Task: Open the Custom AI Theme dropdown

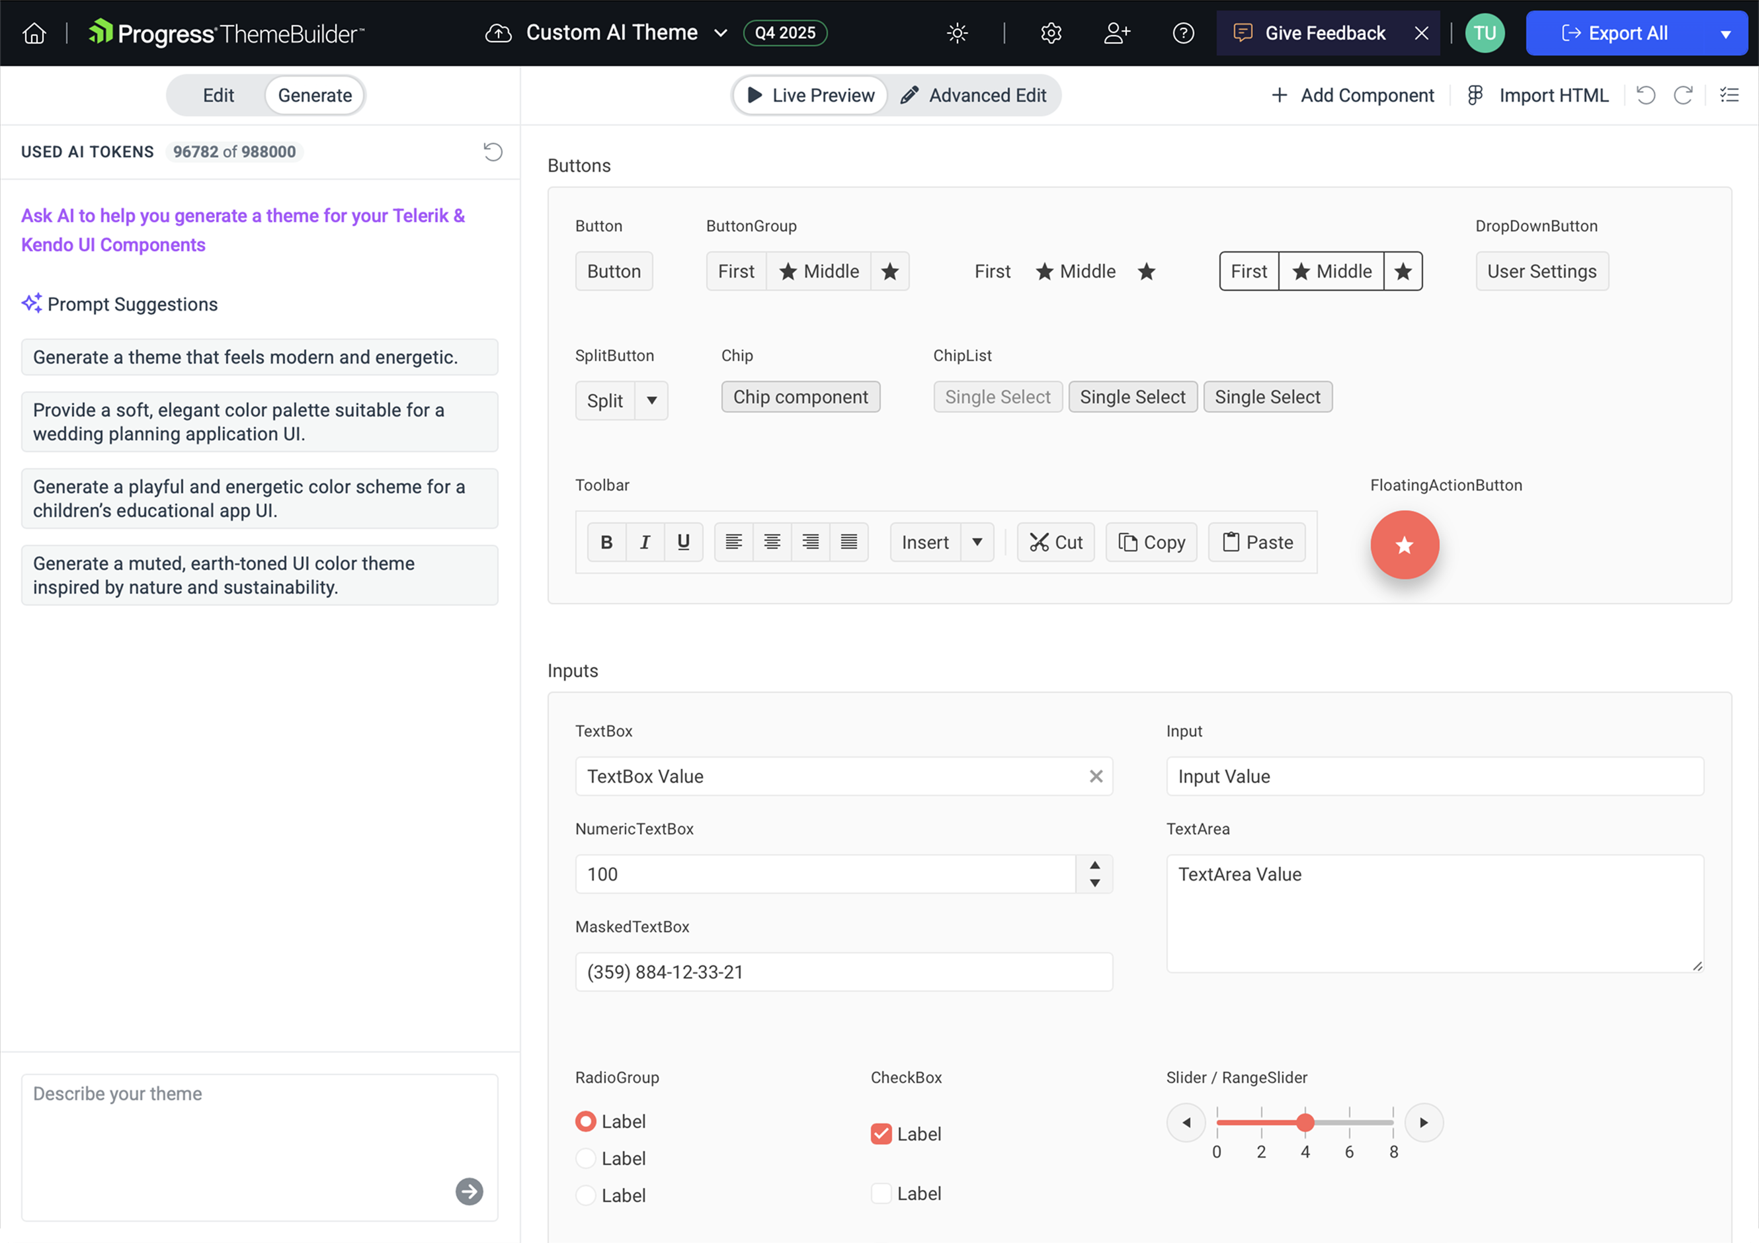Action: coord(720,33)
